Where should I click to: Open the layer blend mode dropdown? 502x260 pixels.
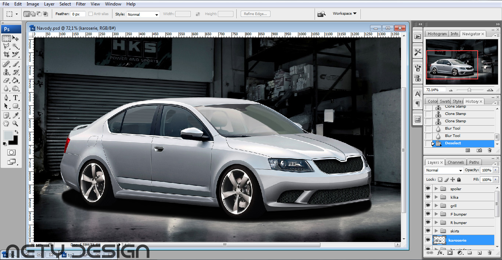444,170
